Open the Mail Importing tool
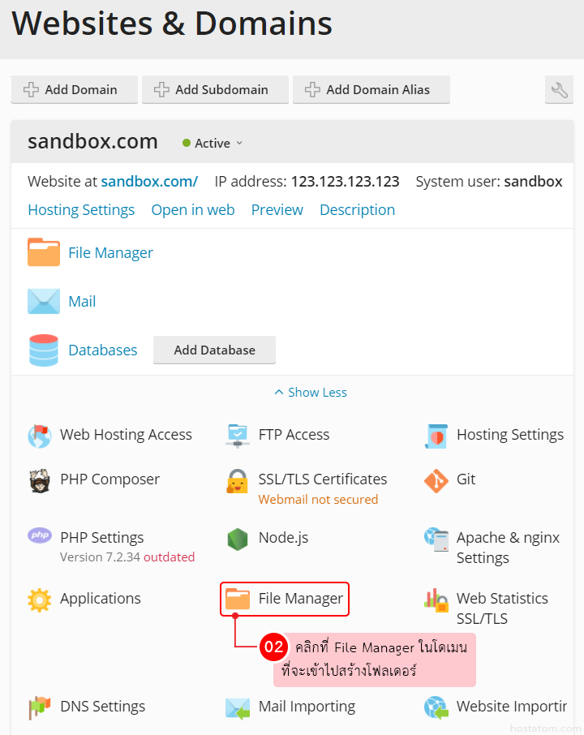The height and width of the screenshot is (735, 584). pyautogui.click(x=306, y=707)
